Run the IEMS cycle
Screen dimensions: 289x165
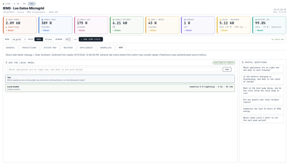[91, 39]
